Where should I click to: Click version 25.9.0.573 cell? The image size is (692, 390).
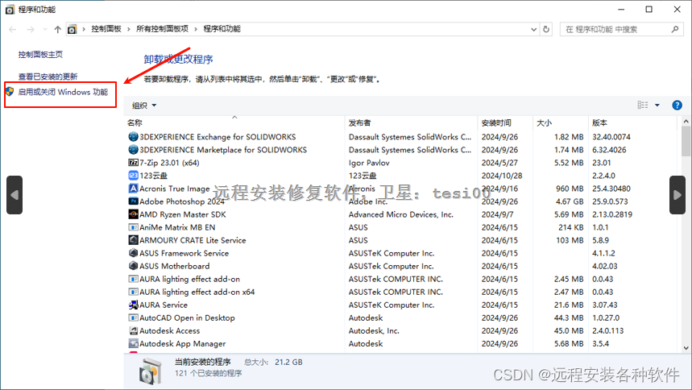tap(610, 201)
